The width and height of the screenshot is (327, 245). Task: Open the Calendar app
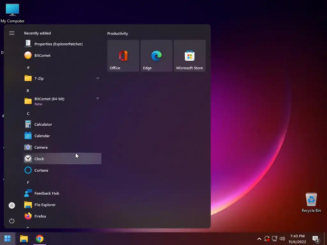point(62,136)
